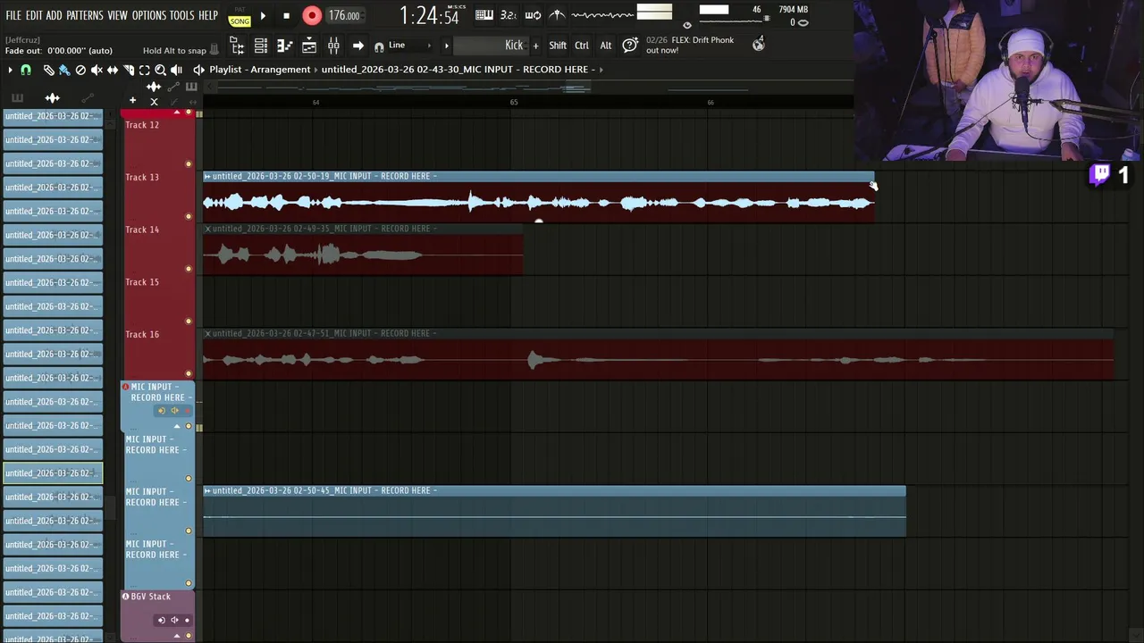Viewport: 1144px width, 643px height.
Task: Toggle the metronome icon
Action: pyautogui.click(x=557, y=15)
